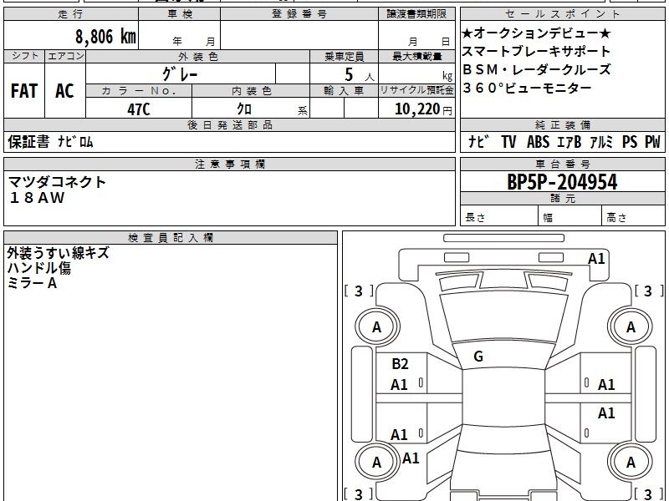This screenshot has height=501, width=669.
Task: Click the 車検 header cell
Action: click(x=180, y=14)
